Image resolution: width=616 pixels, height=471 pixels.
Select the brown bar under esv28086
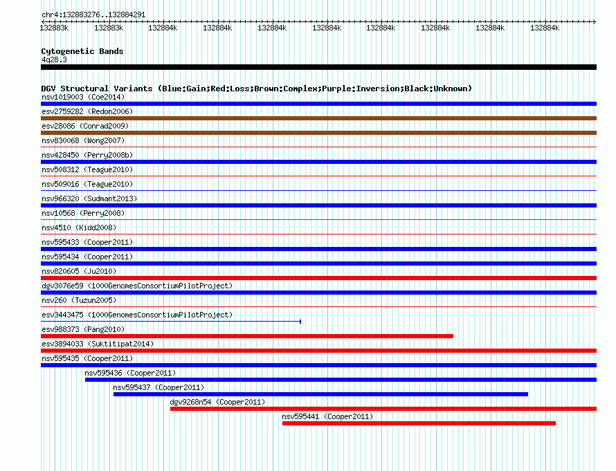(318, 133)
